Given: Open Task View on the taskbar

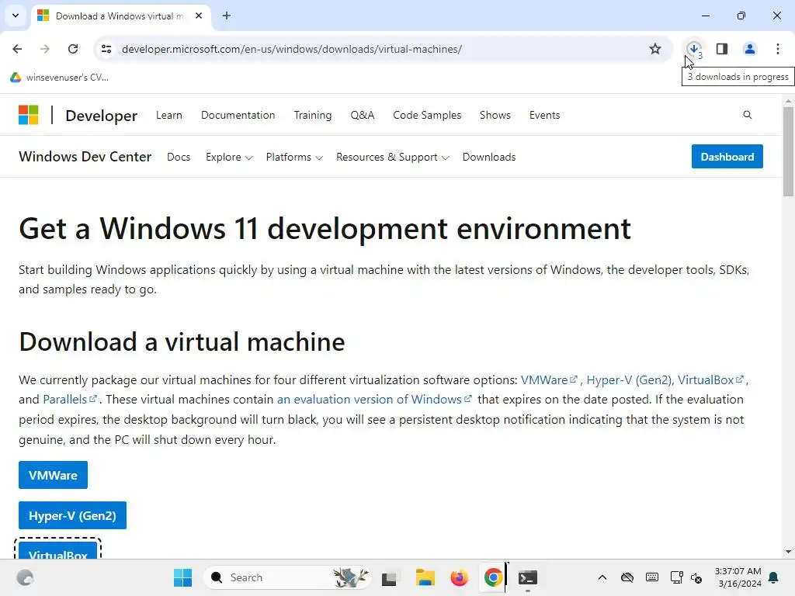Looking at the screenshot, I should [x=389, y=577].
